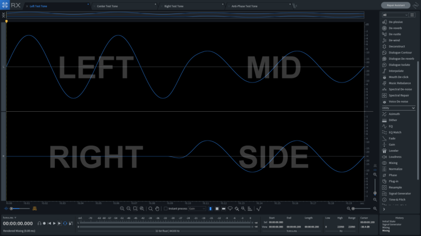Adjust the vertical amplitude zoom slider
The width and height of the screenshot is (421, 236).
[375, 187]
